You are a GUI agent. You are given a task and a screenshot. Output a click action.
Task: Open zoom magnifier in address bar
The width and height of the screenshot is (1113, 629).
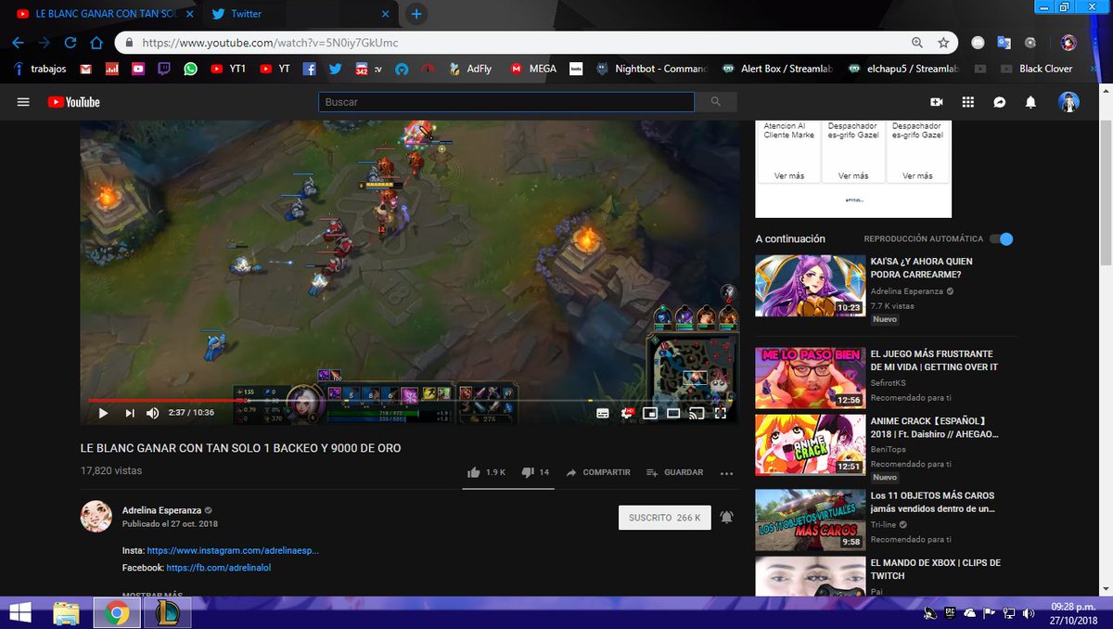click(x=917, y=43)
